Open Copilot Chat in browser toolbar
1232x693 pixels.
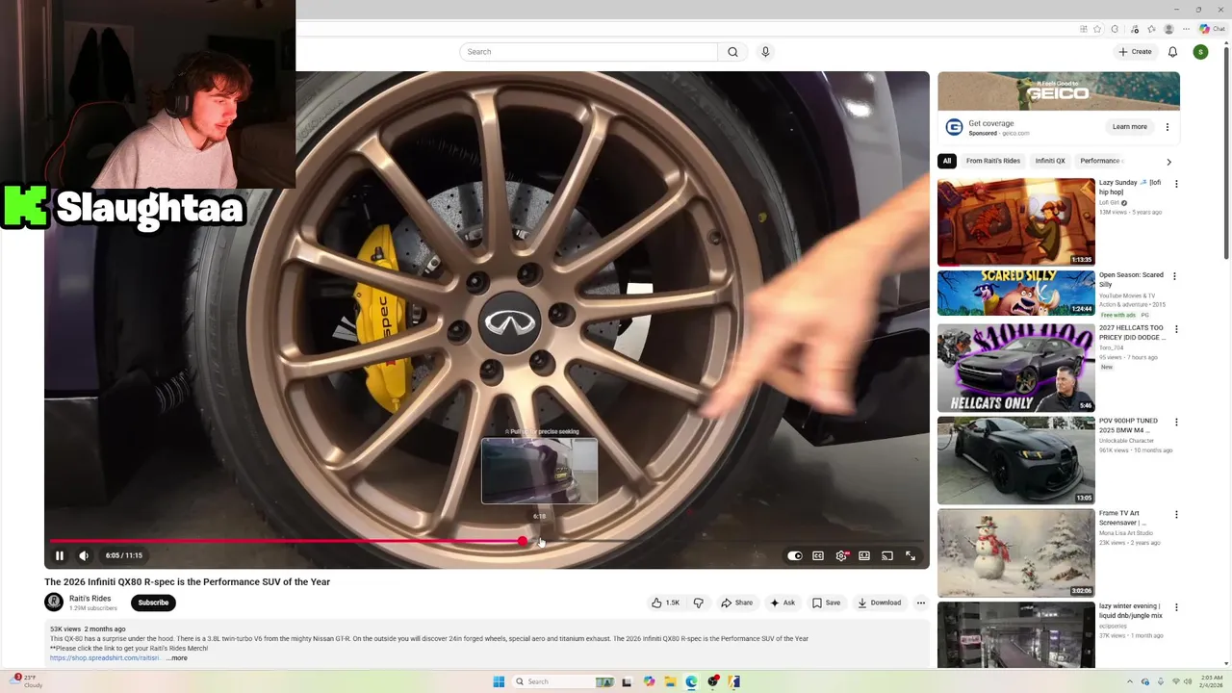(1213, 29)
